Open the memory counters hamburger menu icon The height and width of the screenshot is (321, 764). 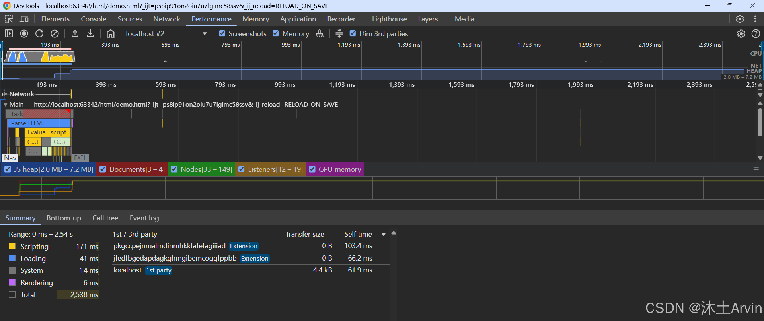click(x=756, y=169)
